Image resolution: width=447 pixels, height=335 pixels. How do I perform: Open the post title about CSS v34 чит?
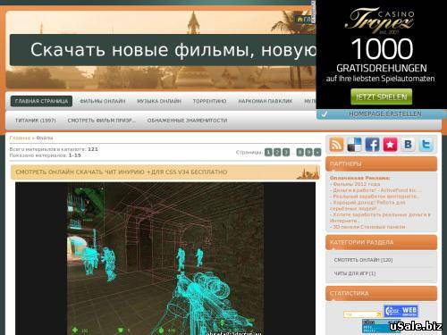[122, 172]
